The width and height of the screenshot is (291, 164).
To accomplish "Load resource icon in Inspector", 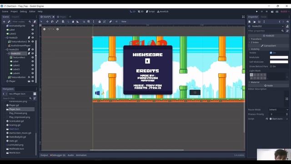I will tap(255, 21).
